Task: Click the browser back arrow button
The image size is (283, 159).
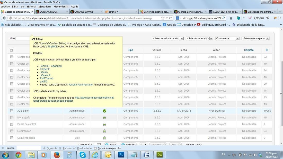Action: point(4,18)
